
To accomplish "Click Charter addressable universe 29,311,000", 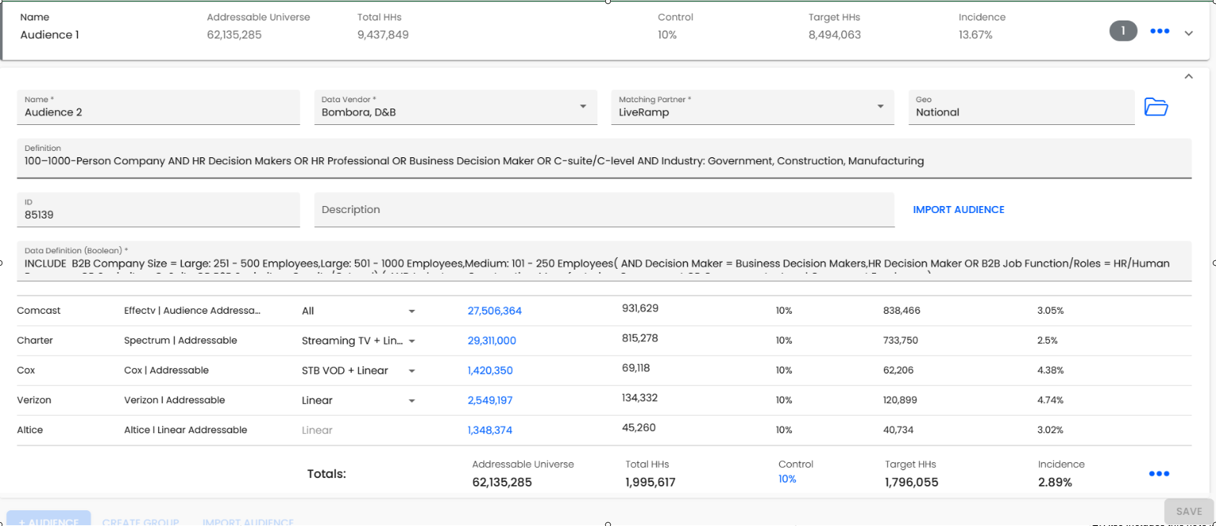I will tap(492, 341).
